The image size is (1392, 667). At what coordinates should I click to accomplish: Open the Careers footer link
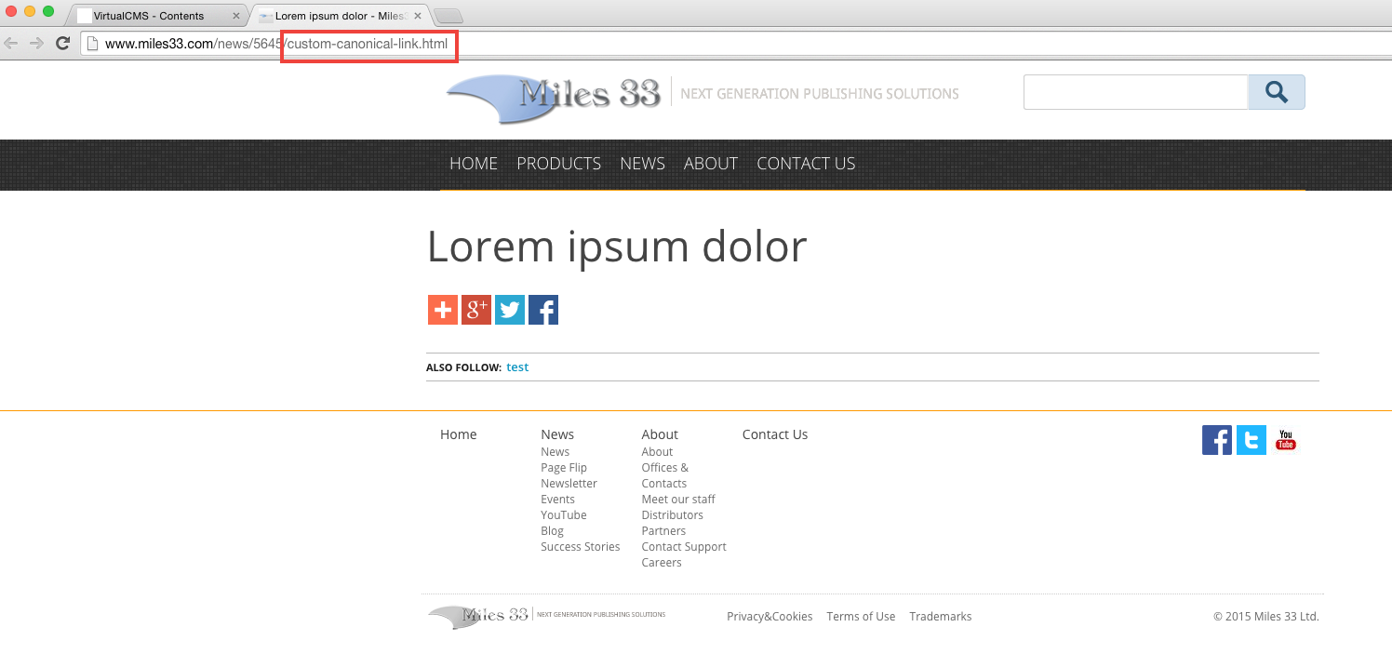coord(662,563)
